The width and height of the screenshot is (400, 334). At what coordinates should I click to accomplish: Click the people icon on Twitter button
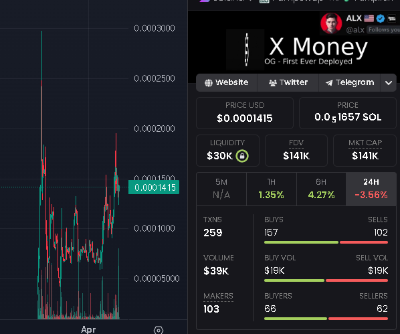coord(273,83)
